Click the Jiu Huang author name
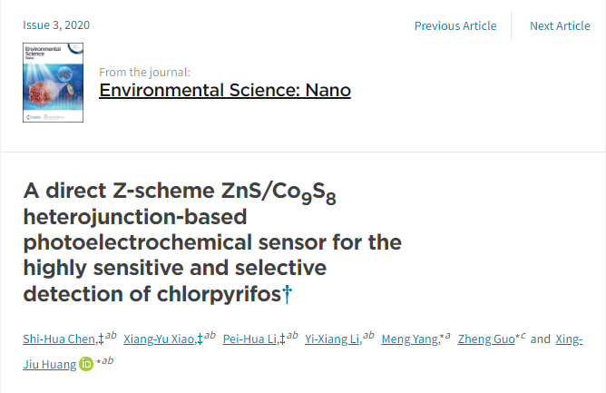This screenshot has width=606, height=393. tap(50, 364)
